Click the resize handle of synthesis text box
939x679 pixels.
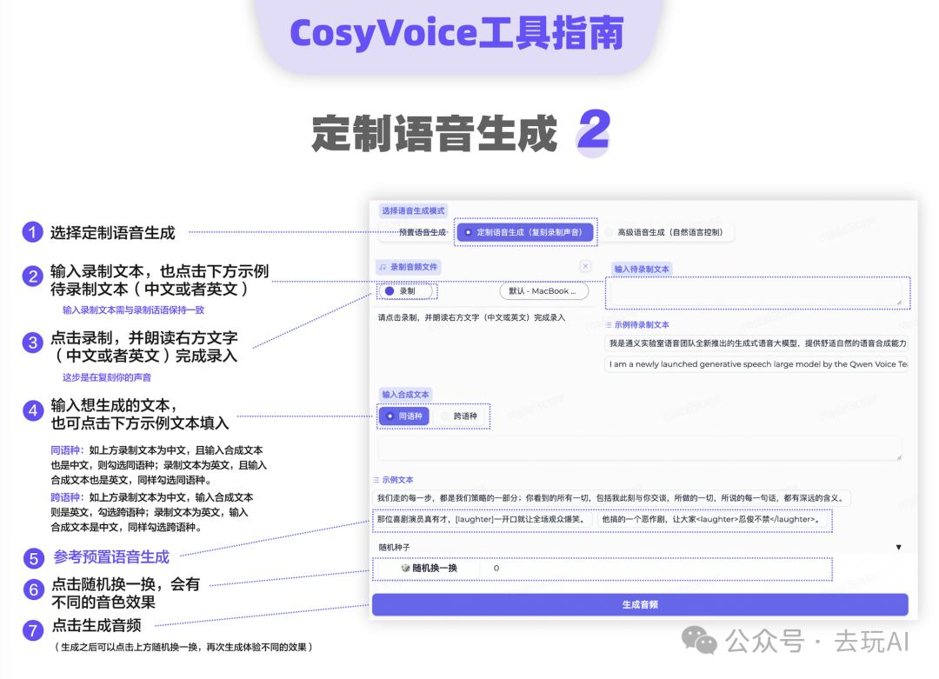pyautogui.click(x=899, y=457)
